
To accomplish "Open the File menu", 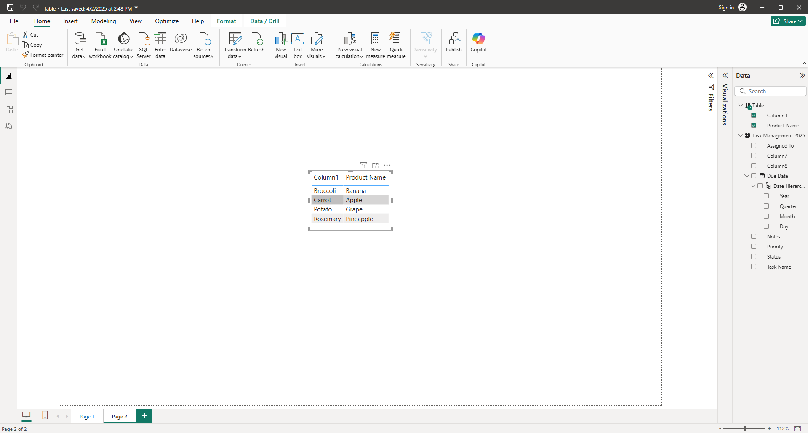I will (x=14, y=21).
